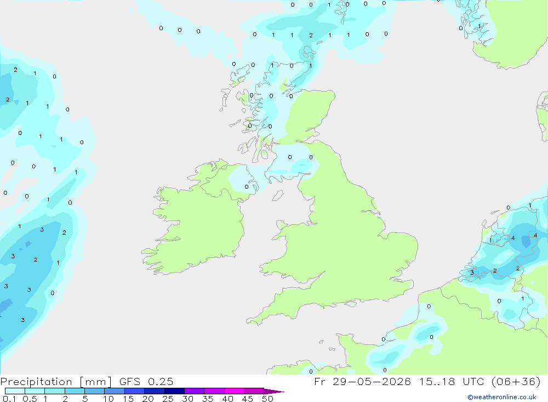This screenshot has height=402, width=548.
Task: Click the legend value label '15'
Action: pos(128,399)
